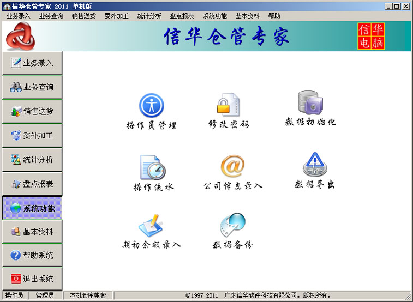Go to 统计分析 sidebar button

(x=32, y=160)
